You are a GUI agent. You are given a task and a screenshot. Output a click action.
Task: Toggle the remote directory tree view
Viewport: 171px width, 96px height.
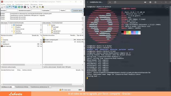[13, 7]
